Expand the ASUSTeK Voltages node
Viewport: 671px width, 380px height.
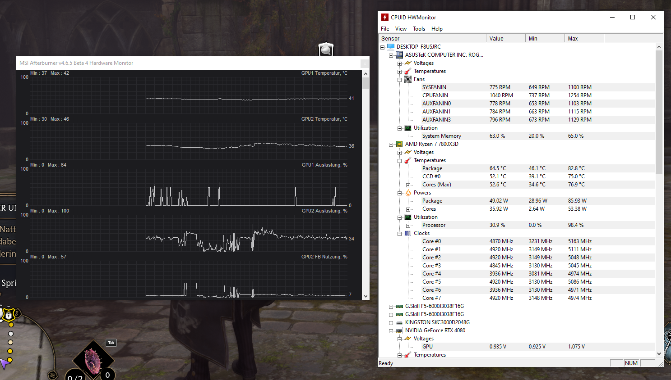tap(400, 63)
